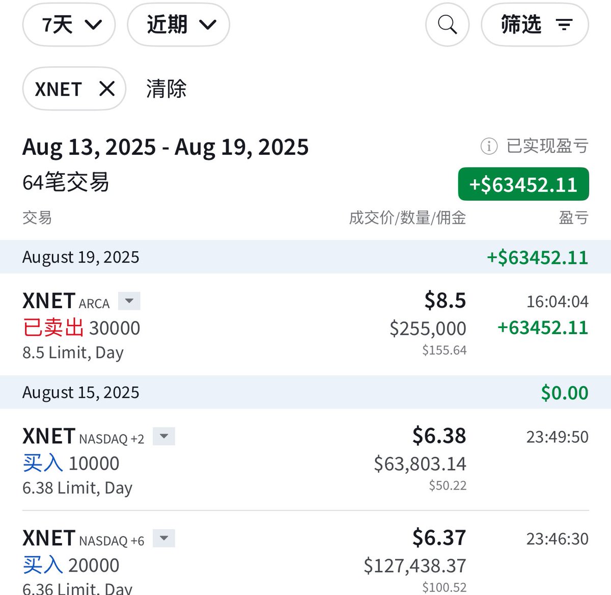
Task: Expand XNET NASDAQ +6 order details arrow
Action: [164, 538]
